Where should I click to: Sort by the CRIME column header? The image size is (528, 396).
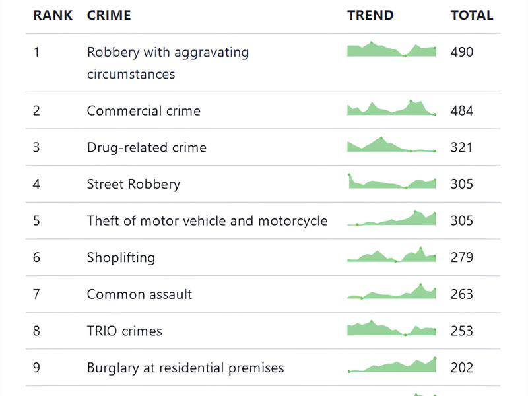[x=109, y=15]
